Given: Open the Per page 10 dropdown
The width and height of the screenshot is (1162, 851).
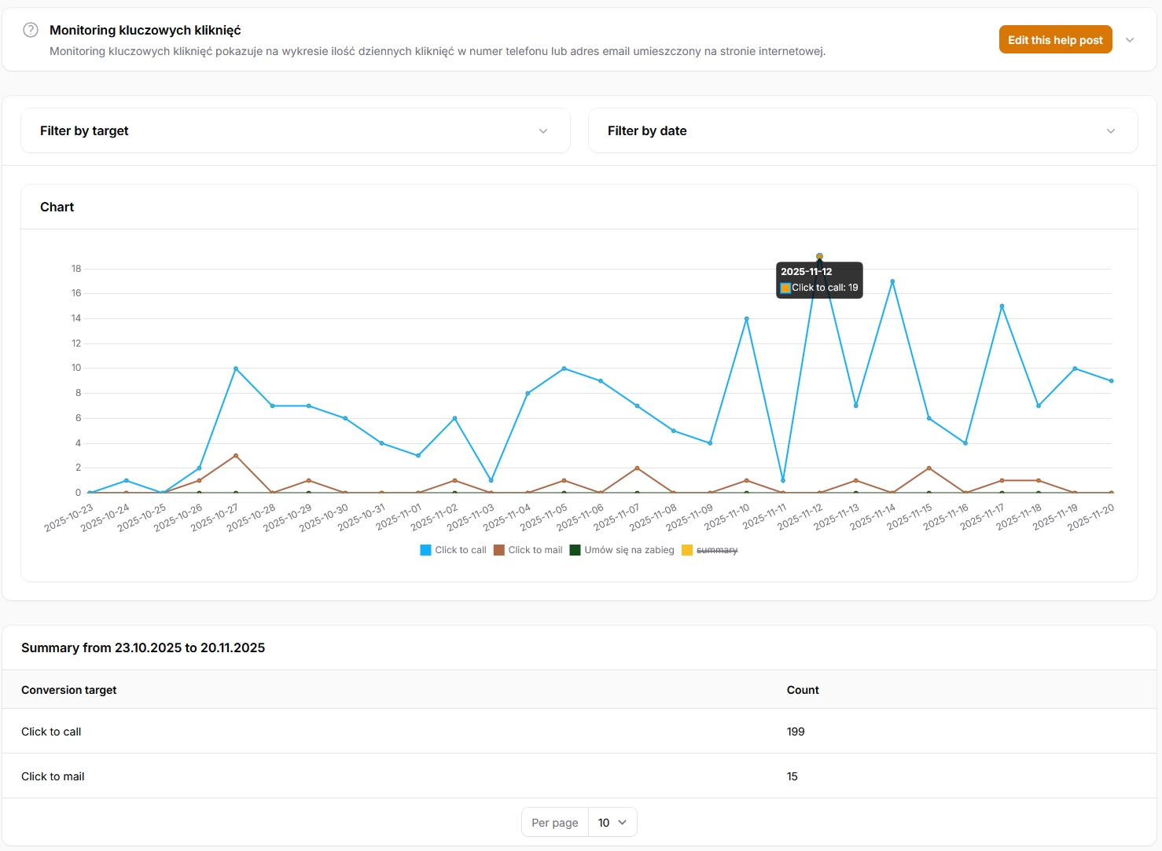Looking at the screenshot, I should [x=612, y=822].
